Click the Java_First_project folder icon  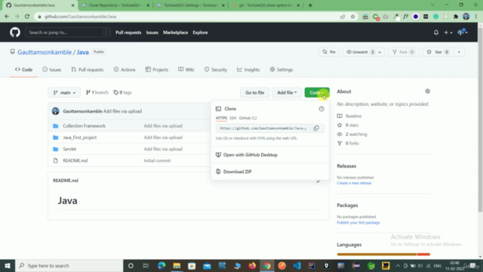click(55, 138)
